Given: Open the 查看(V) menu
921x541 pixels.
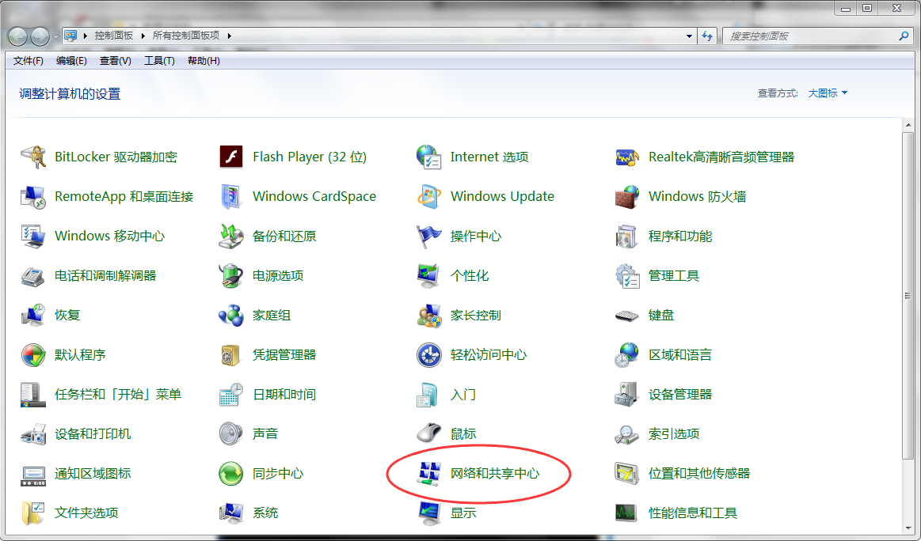Looking at the screenshot, I should click(x=115, y=60).
